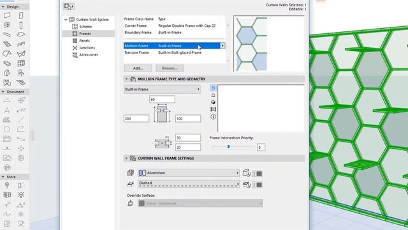
Task: Select the Morph tool in Design toolbox
Action: [x=7, y=73]
